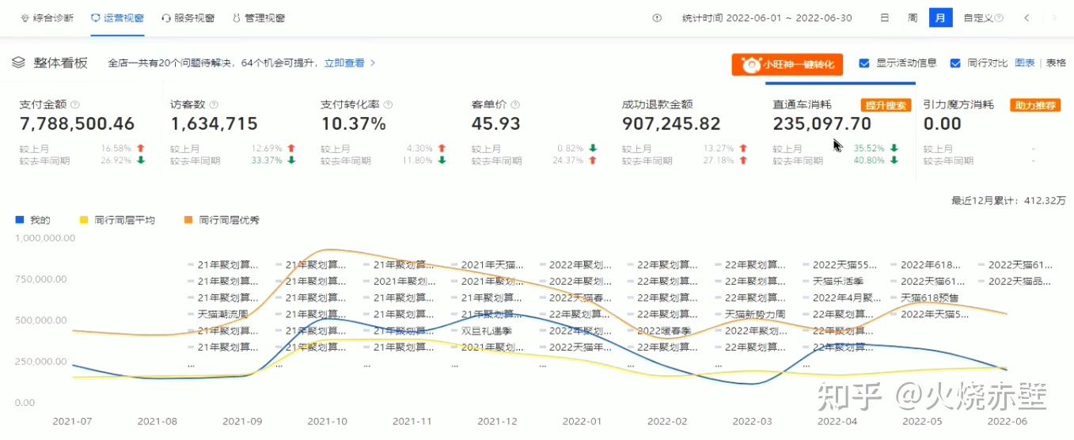Click the 7,788,500.46 支付金额 value
The height and width of the screenshot is (440, 1074).
[78, 124]
